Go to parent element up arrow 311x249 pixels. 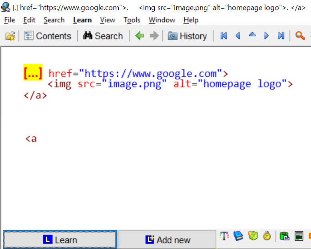tap(252, 35)
